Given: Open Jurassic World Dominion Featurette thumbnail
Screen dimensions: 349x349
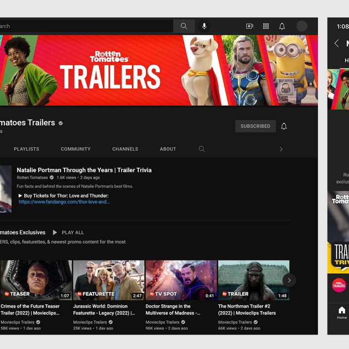Looking at the screenshot, I should (109, 280).
